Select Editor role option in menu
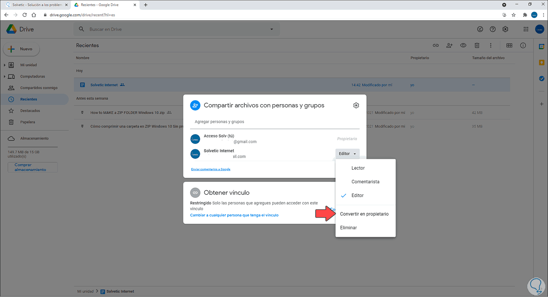Image resolution: width=548 pixels, height=297 pixels. pyautogui.click(x=365, y=196)
